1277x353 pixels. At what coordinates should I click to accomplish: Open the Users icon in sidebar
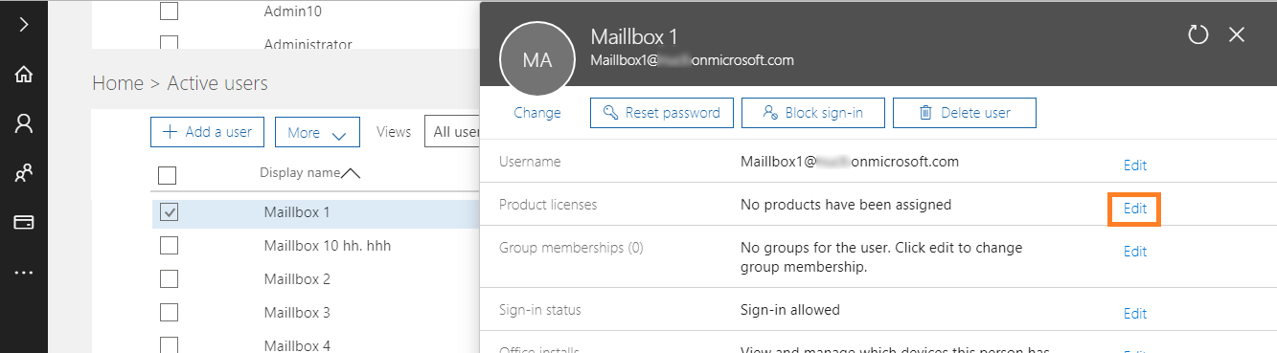[x=24, y=123]
